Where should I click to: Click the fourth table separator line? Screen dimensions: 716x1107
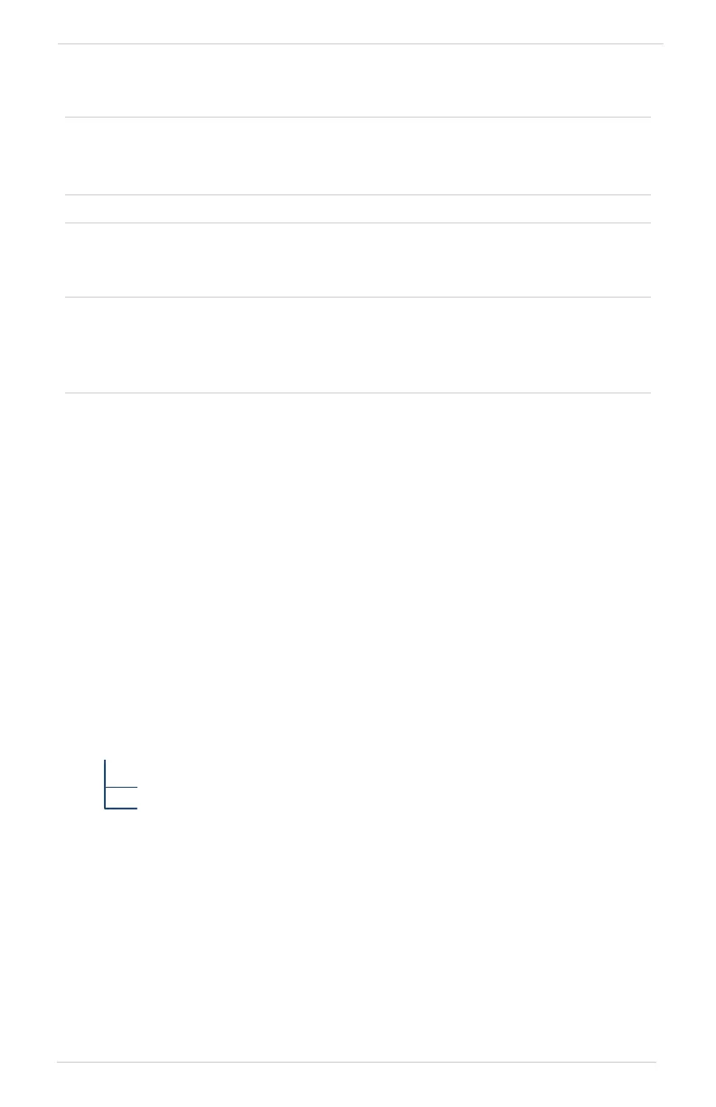[x=358, y=297]
